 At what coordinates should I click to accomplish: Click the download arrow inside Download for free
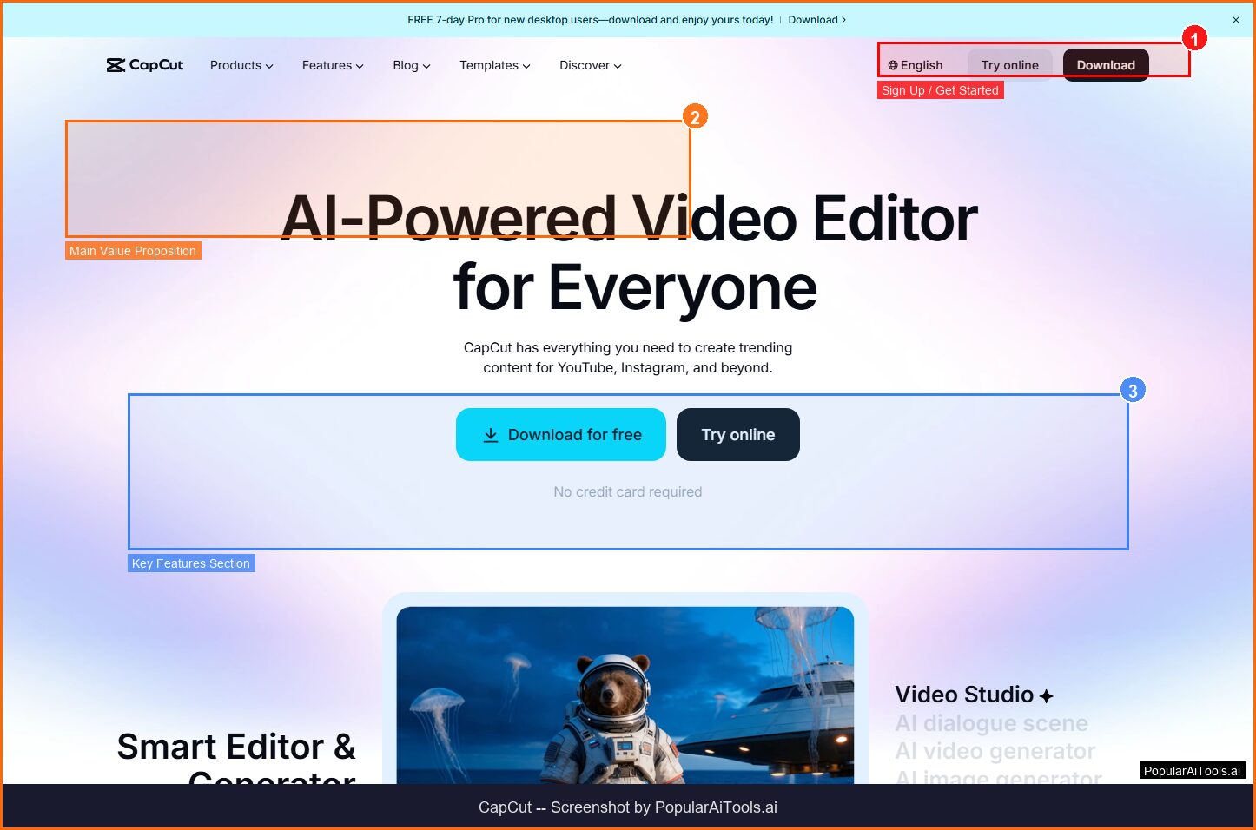pos(492,434)
